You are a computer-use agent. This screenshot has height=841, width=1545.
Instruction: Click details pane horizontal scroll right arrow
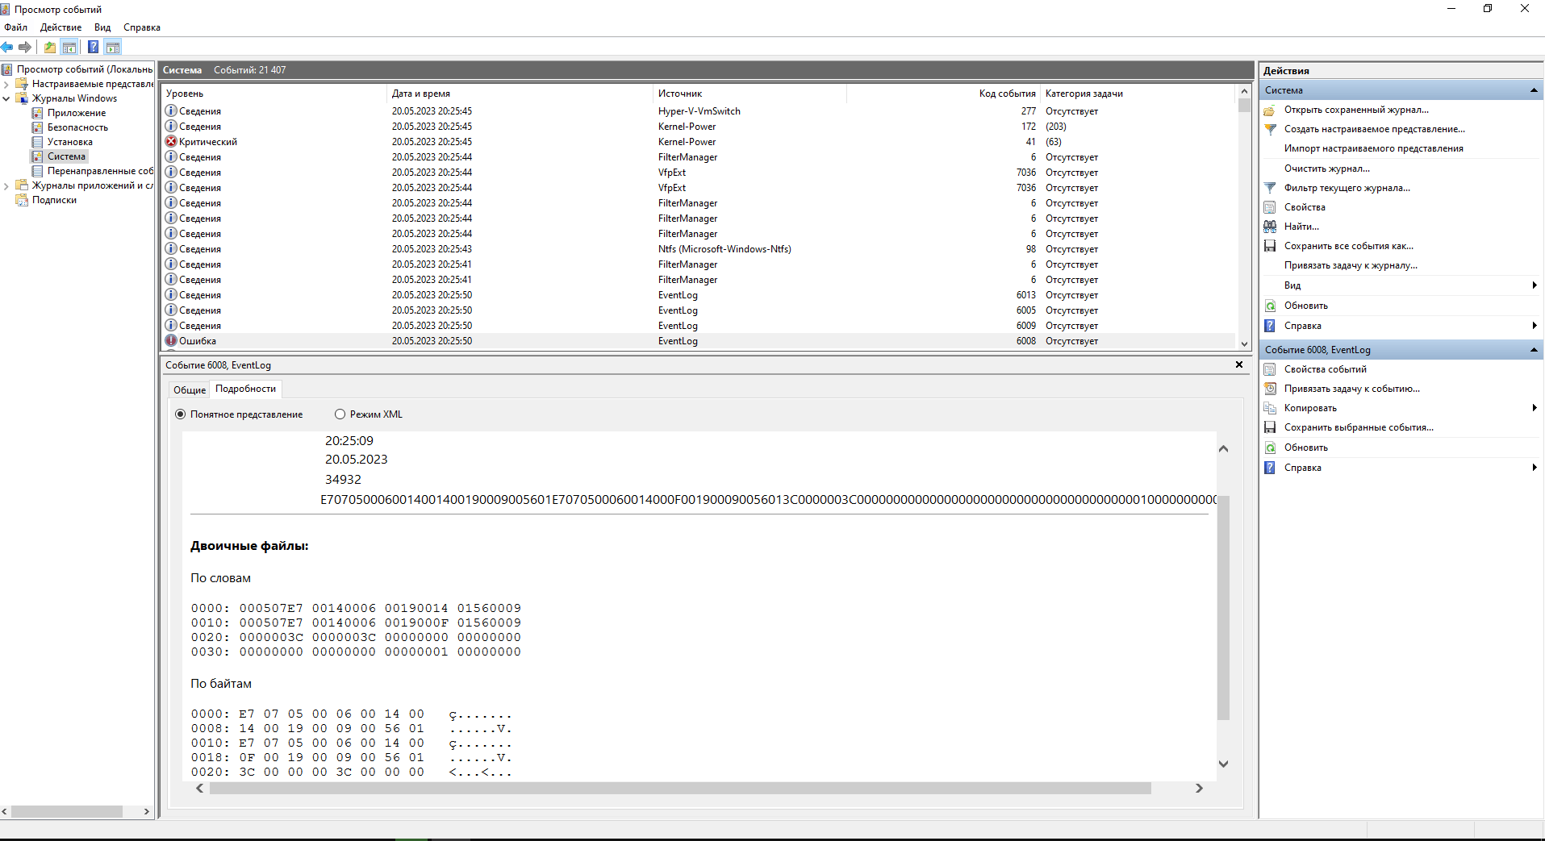(1199, 789)
